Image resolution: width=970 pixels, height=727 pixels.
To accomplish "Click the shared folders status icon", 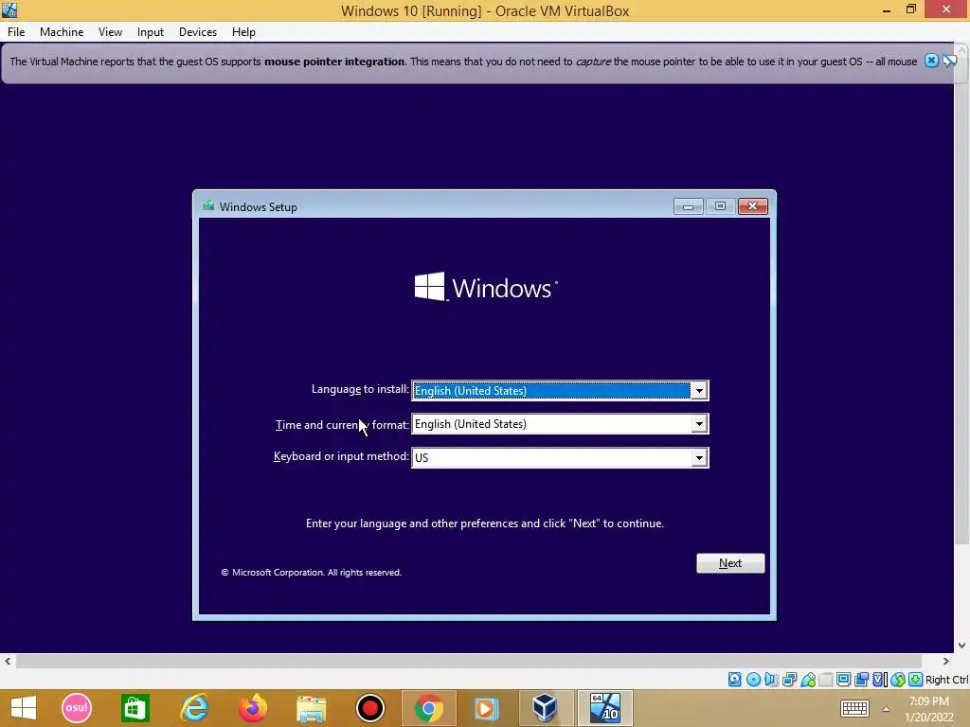I will [x=825, y=680].
